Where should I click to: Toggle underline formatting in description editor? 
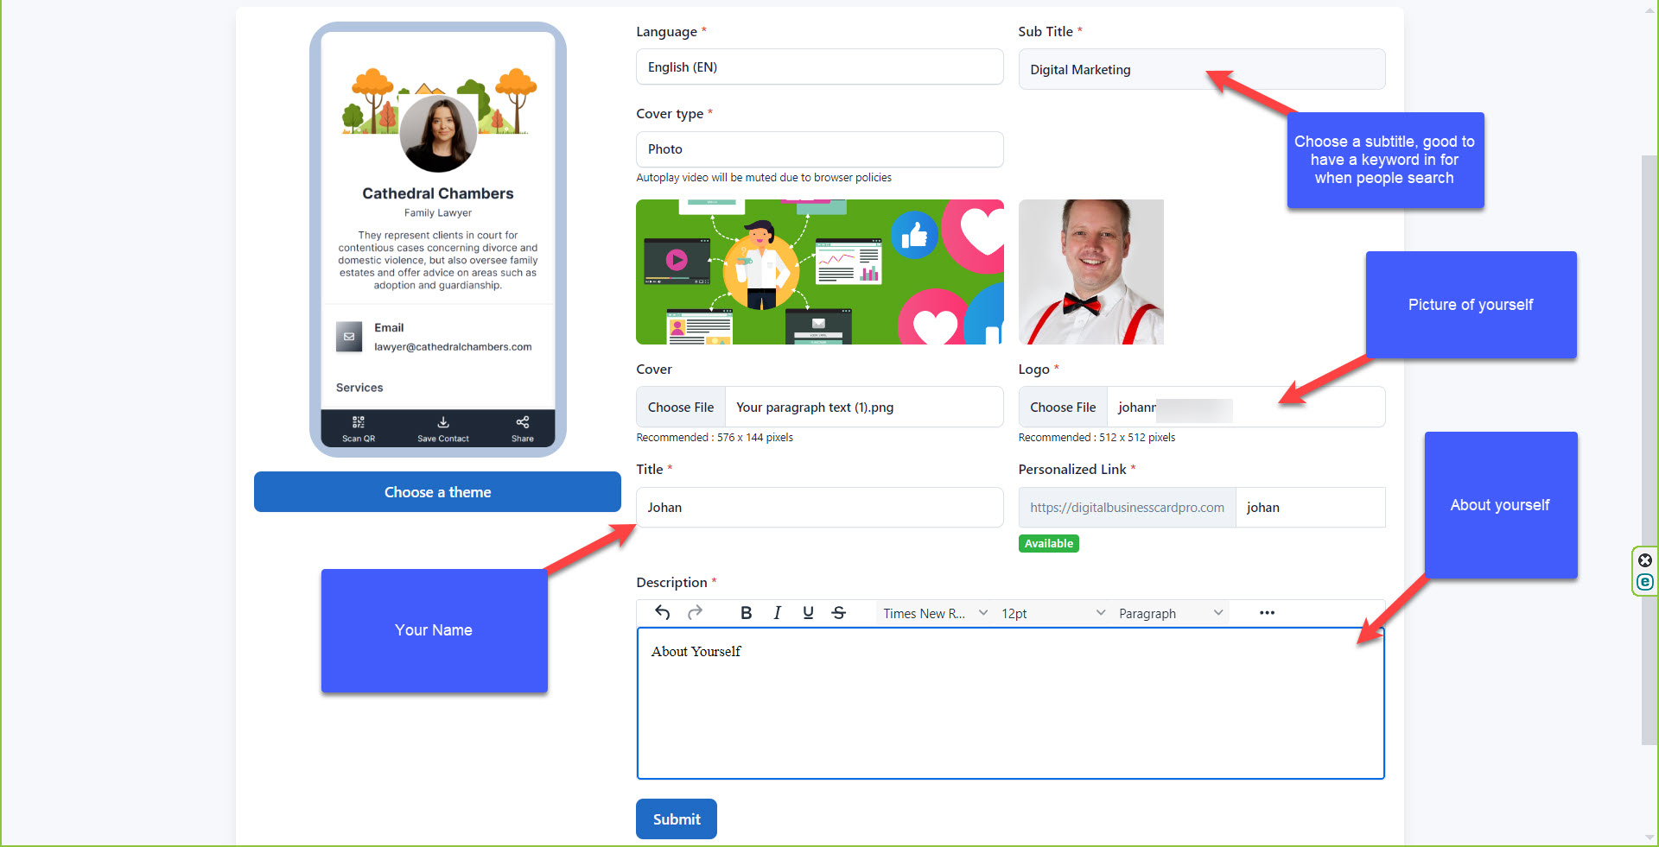pyautogui.click(x=808, y=613)
